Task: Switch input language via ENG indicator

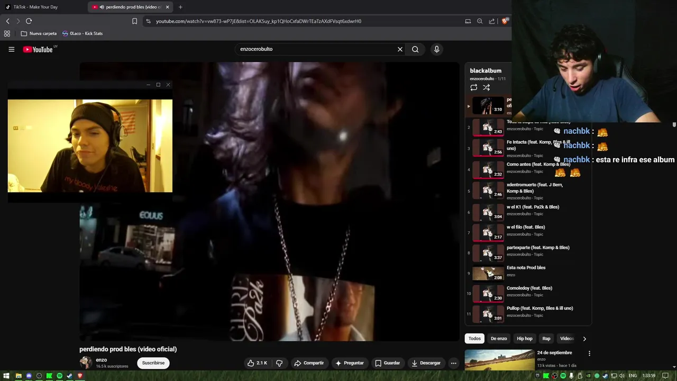Action: 633,376
